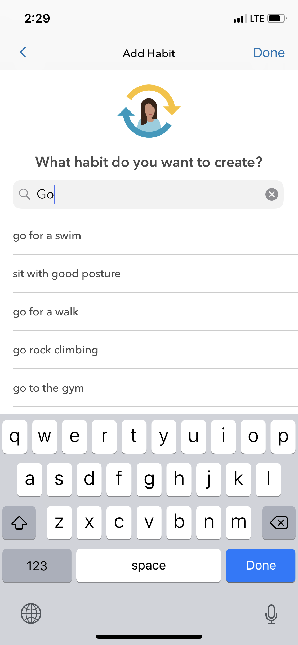The height and width of the screenshot is (645, 298).
Task: Tap the back chevron icon
Action: click(23, 52)
